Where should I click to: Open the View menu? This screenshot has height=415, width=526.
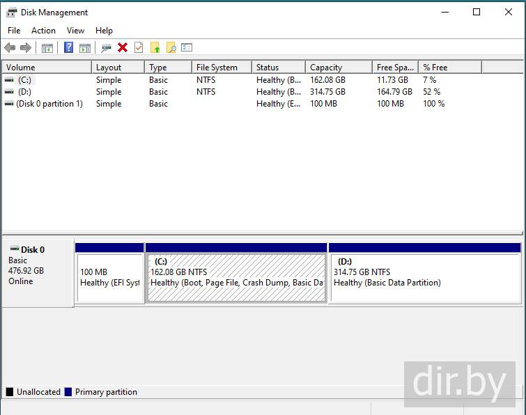click(x=75, y=31)
